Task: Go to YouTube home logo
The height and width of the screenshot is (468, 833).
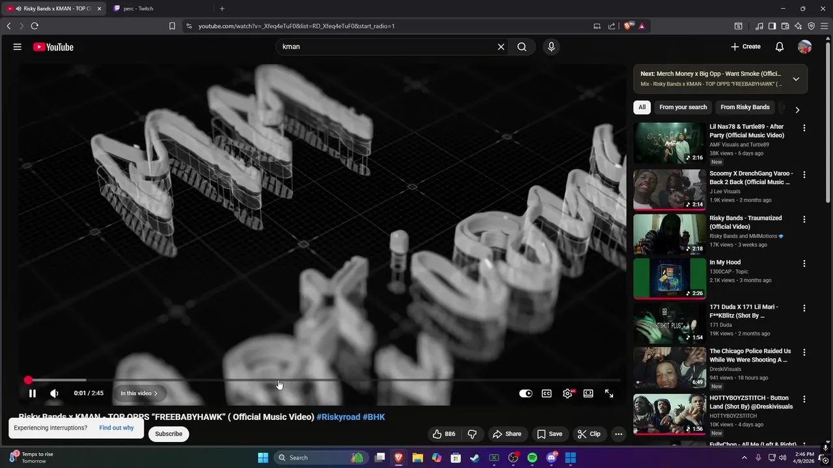Action: tap(53, 47)
